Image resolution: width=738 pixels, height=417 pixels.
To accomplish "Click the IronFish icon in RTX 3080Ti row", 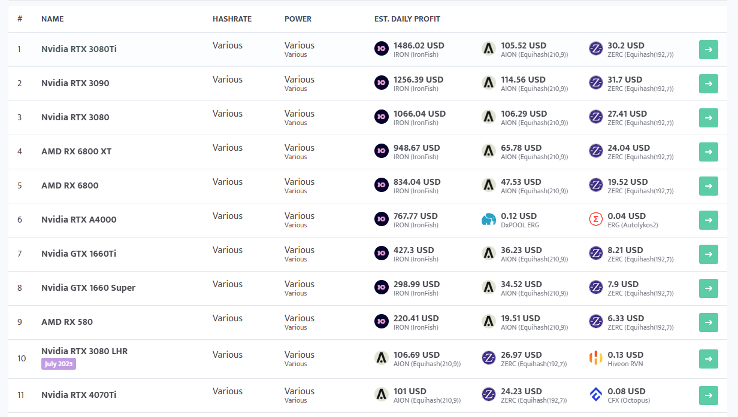I will pyautogui.click(x=382, y=49).
